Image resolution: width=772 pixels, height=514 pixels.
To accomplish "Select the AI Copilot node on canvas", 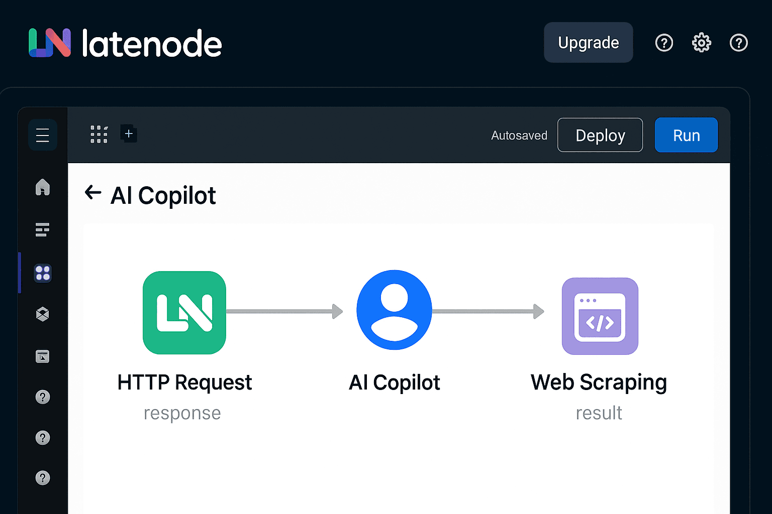I will click(394, 310).
